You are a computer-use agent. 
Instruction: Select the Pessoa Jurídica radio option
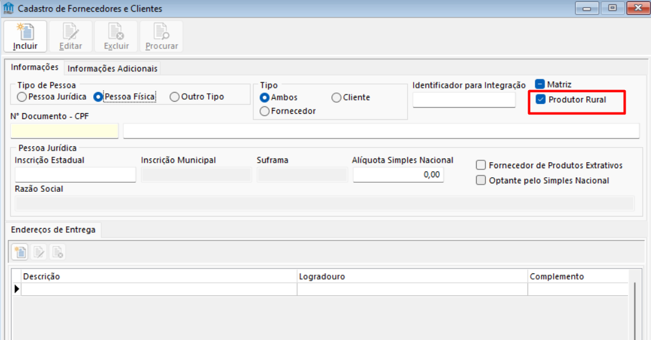click(22, 97)
